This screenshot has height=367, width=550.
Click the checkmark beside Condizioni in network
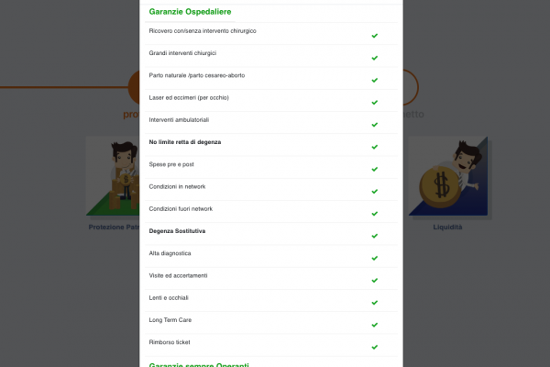coord(375,192)
